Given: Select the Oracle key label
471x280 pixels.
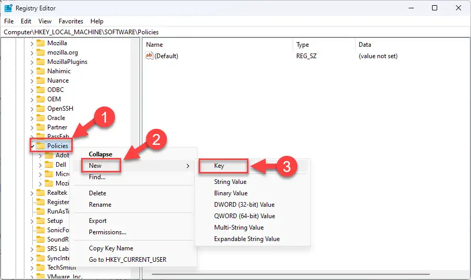Looking at the screenshot, I should tap(56, 118).
